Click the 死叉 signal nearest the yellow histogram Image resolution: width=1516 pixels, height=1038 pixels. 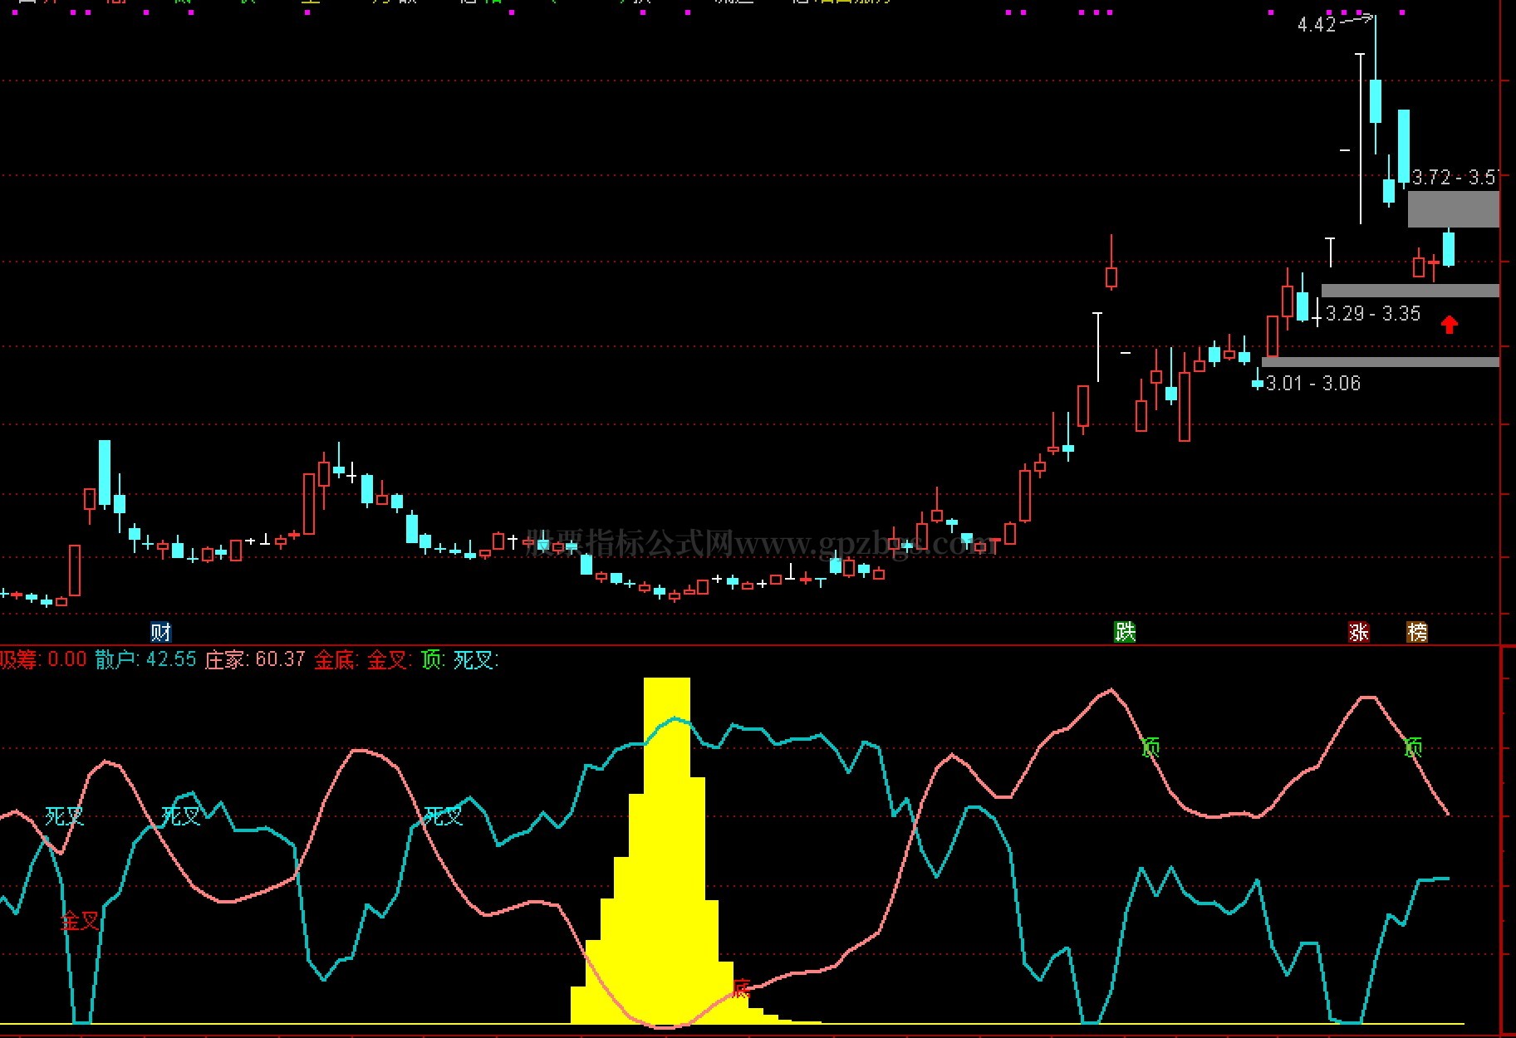tap(443, 816)
